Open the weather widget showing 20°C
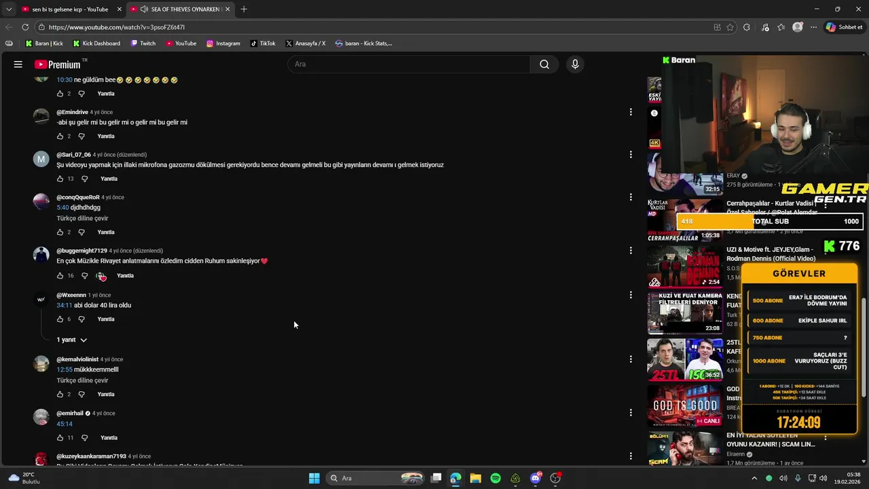The image size is (869, 489). (x=23, y=478)
